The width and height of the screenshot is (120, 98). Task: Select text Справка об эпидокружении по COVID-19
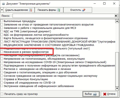(30, 83)
